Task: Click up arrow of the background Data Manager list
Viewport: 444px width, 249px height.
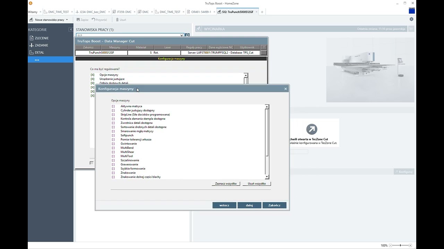Action: click(246, 75)
